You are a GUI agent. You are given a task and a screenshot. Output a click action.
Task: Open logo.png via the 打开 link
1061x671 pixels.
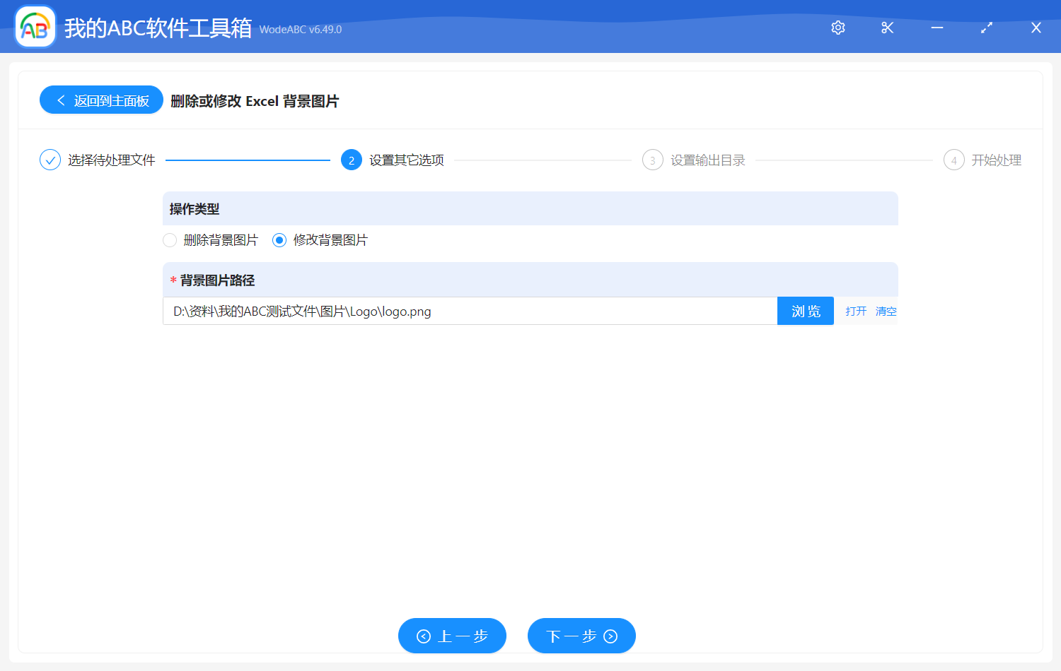click(855, 311)
